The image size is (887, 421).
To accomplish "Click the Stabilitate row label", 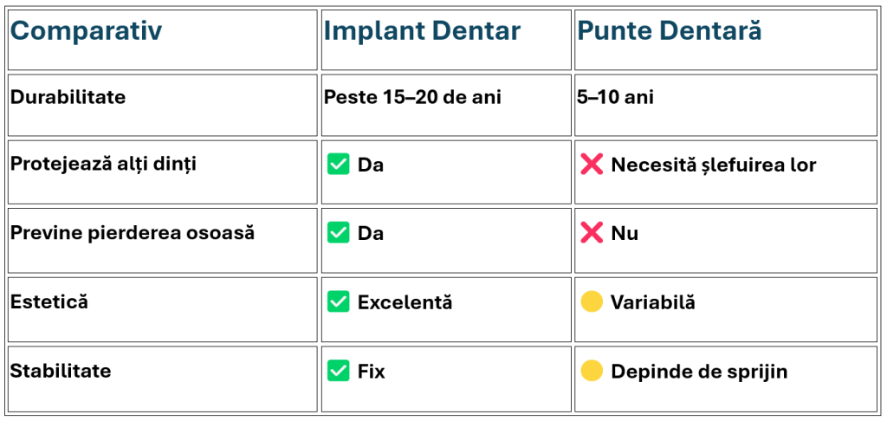I will coord(61,371).
